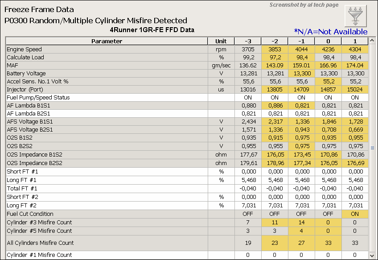The height and width of the screenshot is (260, 378).
Task: Select the Injector (Port) parameter row
Action: 25,90
